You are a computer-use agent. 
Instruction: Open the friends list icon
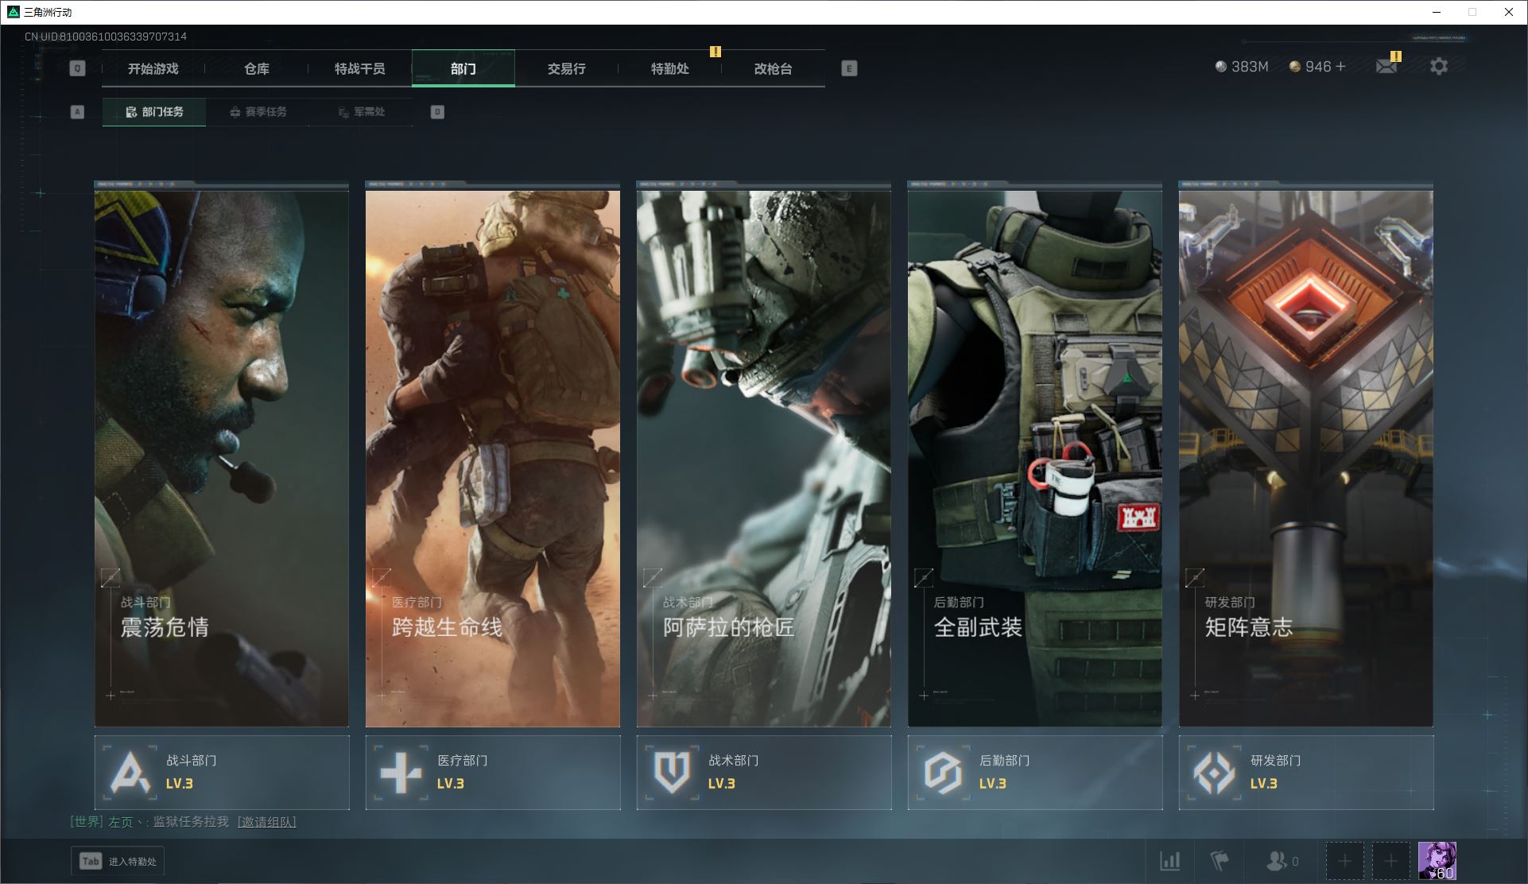(x=1277, y=861)
